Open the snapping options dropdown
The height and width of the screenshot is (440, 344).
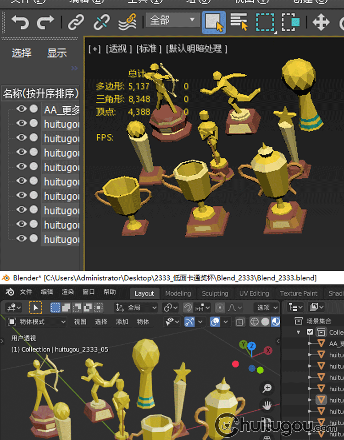(x=202, y=308)
